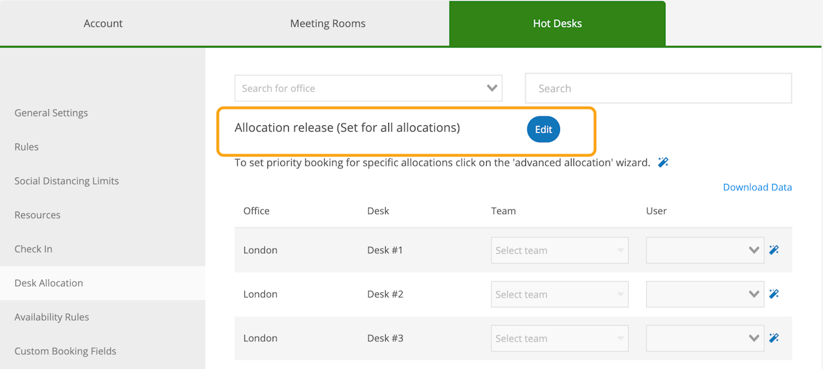Open advanced allocation wizard for Desk #3
The image size is (823, 369).
point(774,337)
